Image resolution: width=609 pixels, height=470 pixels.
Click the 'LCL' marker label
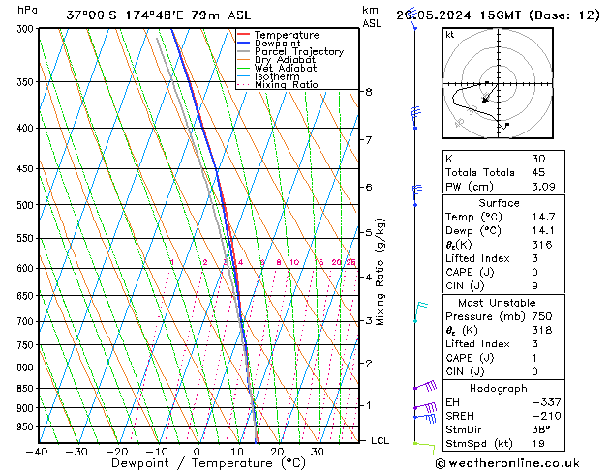(380, 441)
